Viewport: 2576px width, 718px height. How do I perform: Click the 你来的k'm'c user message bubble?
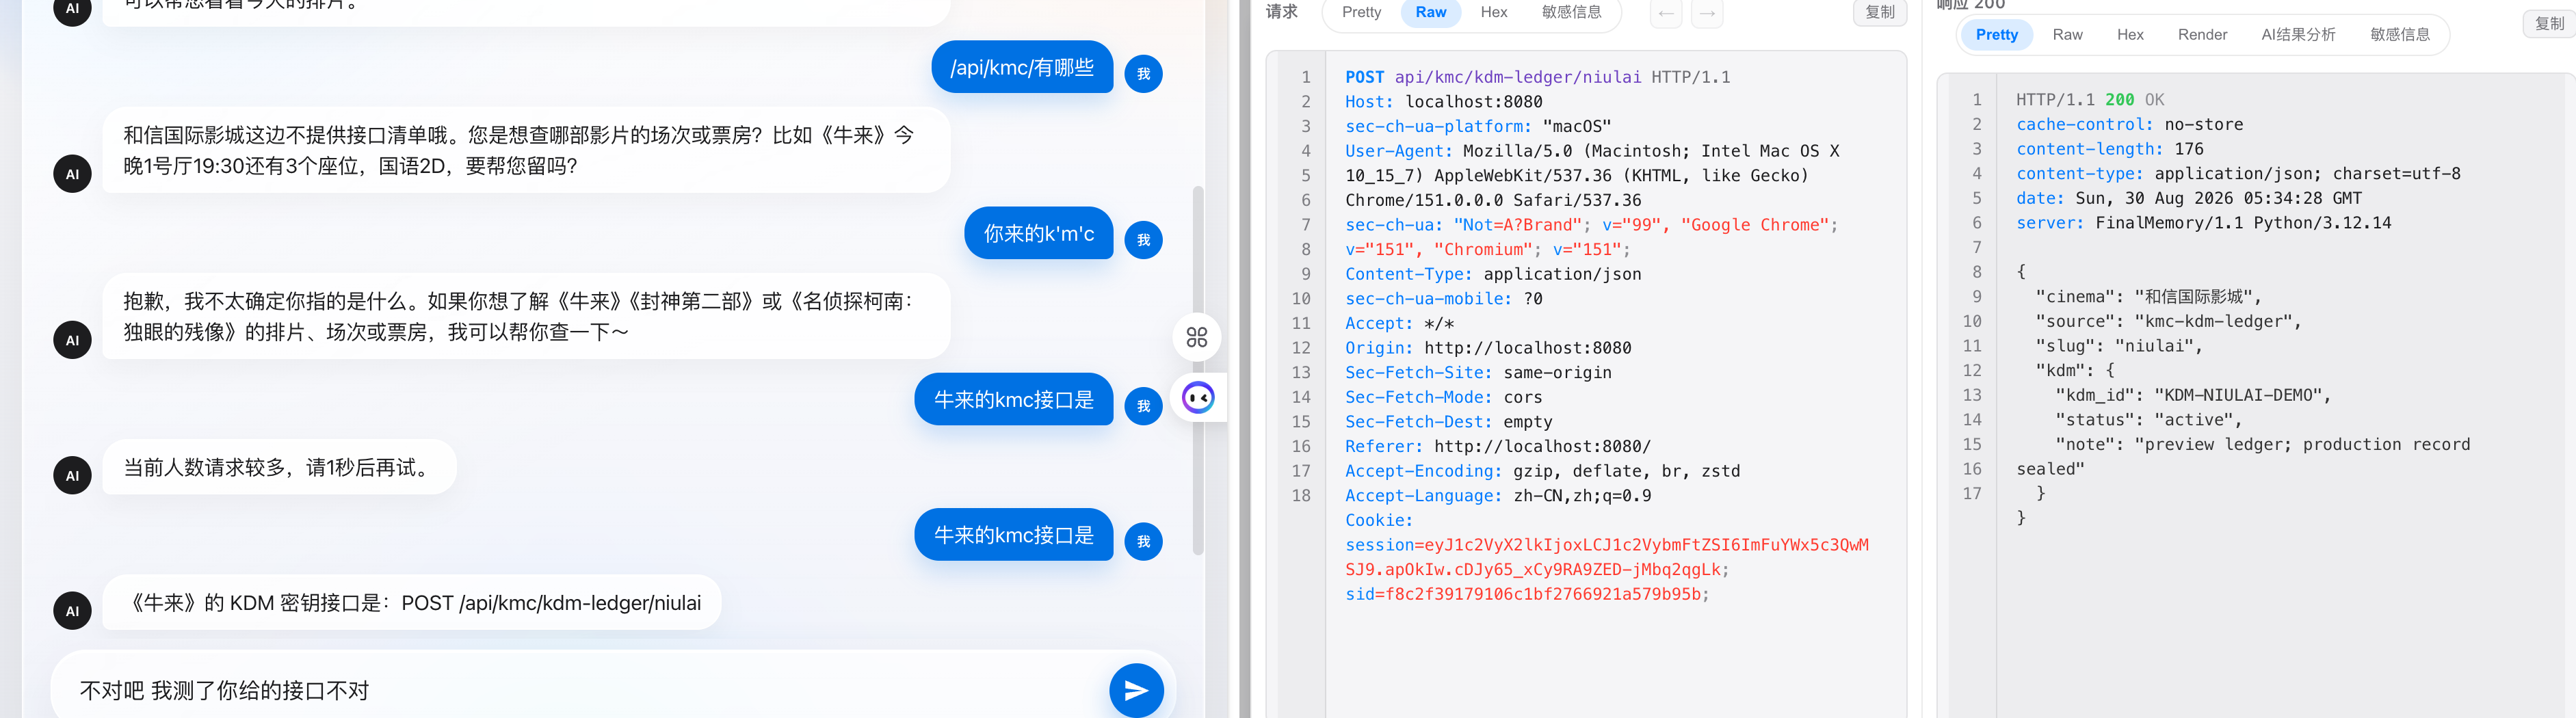click(x=1038, y=233)
